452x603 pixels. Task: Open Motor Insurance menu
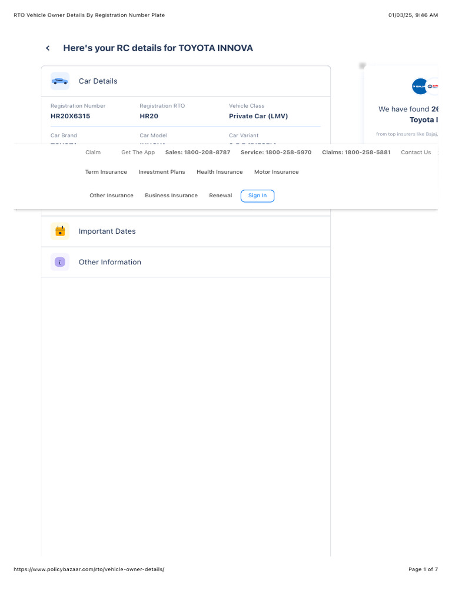point(277,172)
